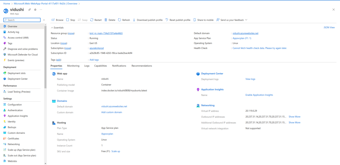Refresh the overview page
This screenshot has width=340, height=165.
point(124,20)
